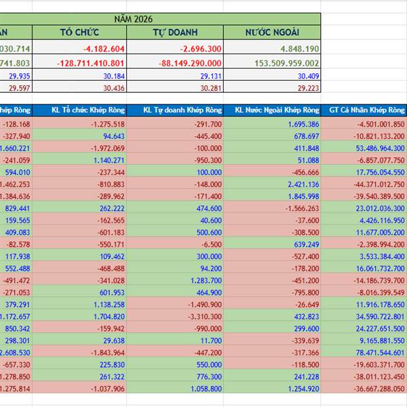407x407 pixels.
Task: Select cell -1.490.900
Action: tap(175, 303)
